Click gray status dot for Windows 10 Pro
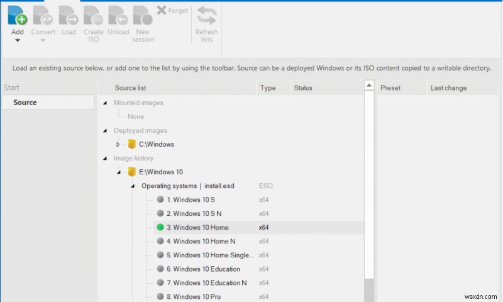 [160, 296]
